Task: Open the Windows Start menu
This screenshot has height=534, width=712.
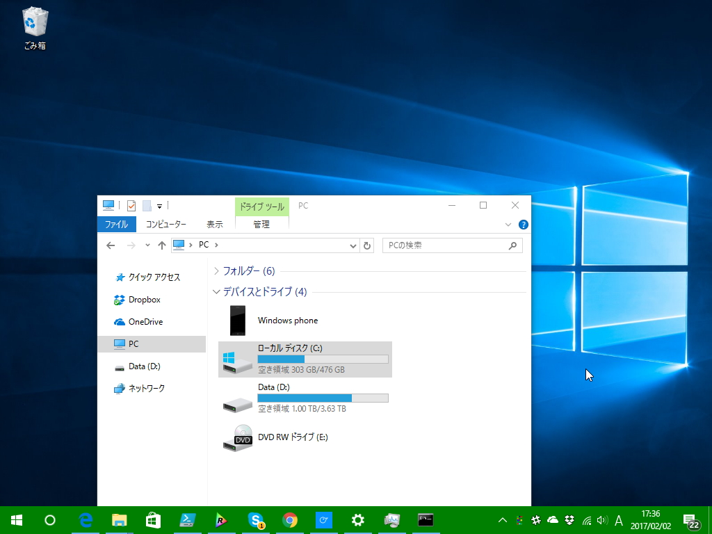Action: pos(17,520)
